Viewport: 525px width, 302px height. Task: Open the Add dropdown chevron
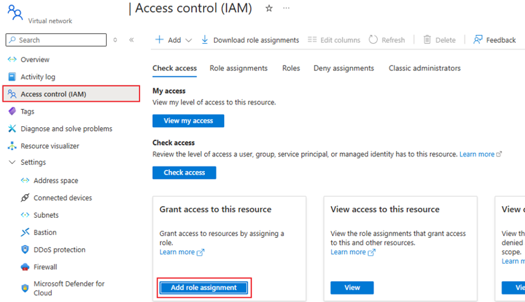189,40
